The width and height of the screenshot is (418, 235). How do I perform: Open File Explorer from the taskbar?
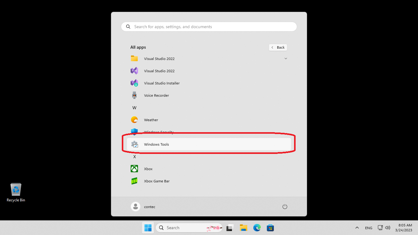click(x=243, y=228)
